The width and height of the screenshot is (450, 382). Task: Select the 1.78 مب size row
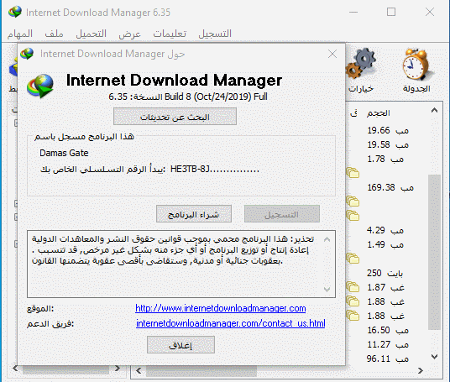point(385,159)
